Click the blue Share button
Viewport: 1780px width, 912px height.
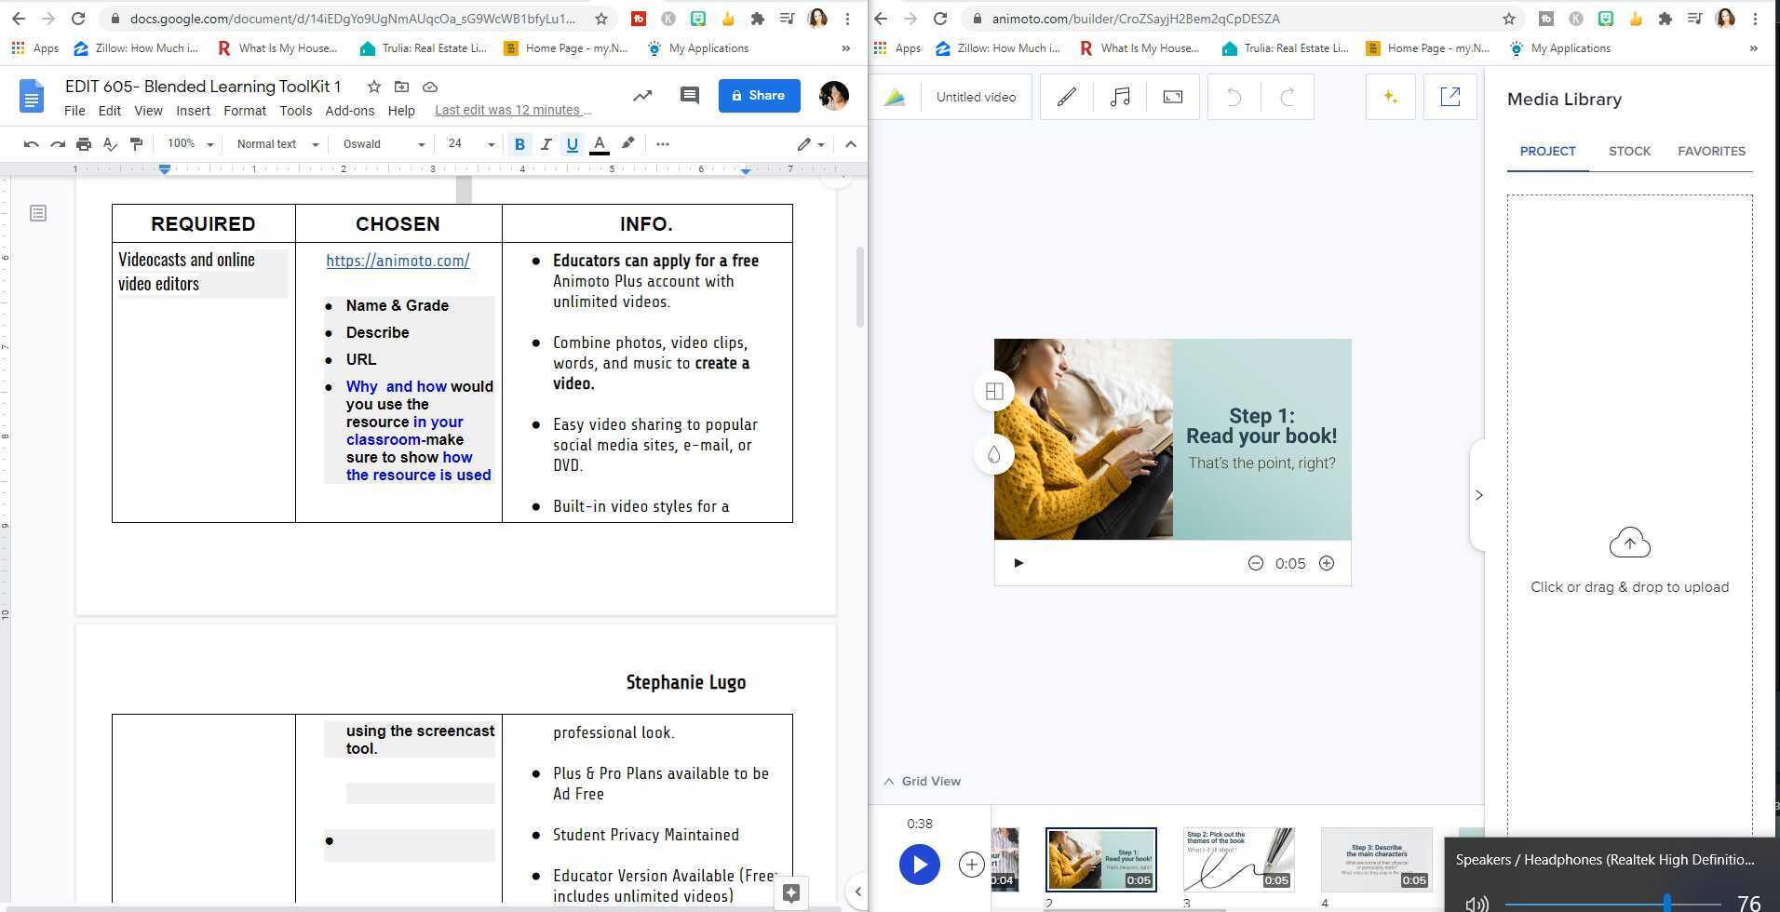point(759,95)
